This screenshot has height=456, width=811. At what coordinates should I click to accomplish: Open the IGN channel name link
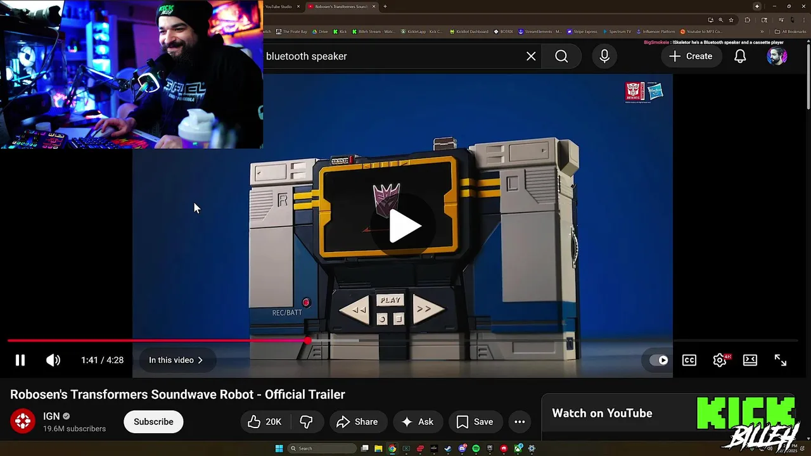(51, 416)
